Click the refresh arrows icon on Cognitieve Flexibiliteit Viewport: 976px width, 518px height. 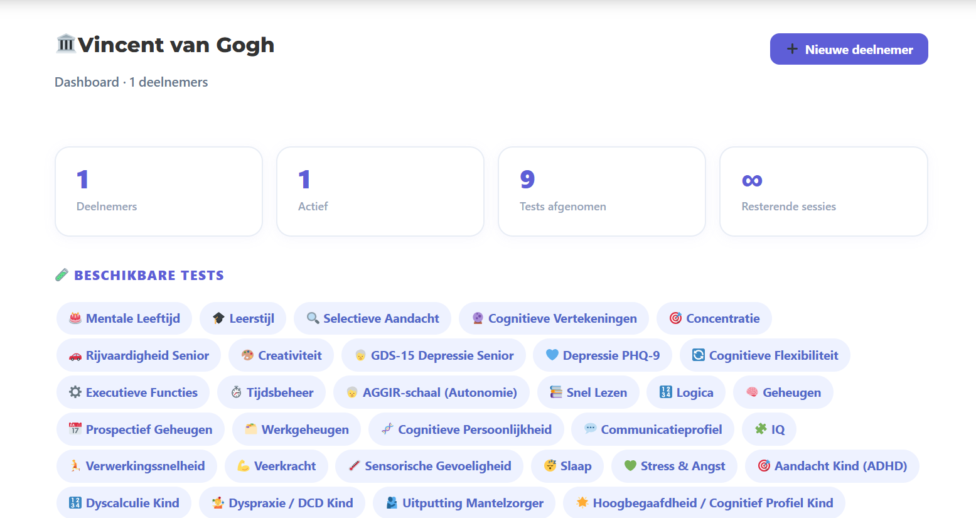point(698,355)
